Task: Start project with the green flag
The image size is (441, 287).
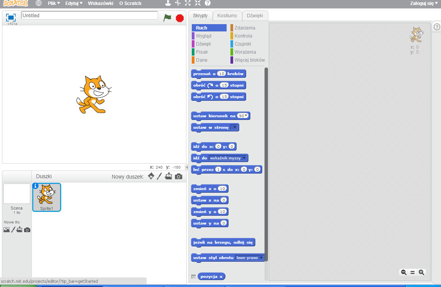Action: click(x=167, y=18)
